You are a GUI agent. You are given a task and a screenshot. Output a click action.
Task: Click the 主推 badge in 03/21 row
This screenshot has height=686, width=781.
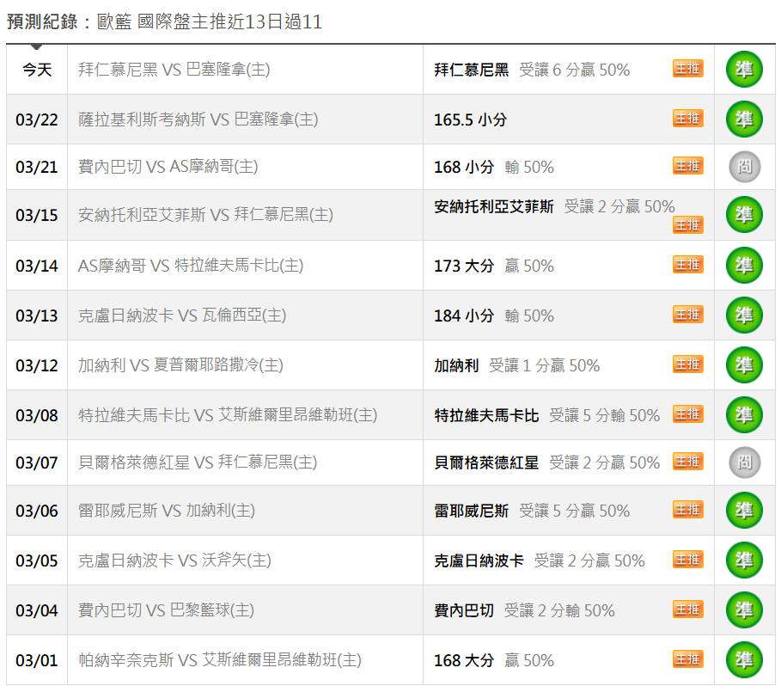[688, 165]
